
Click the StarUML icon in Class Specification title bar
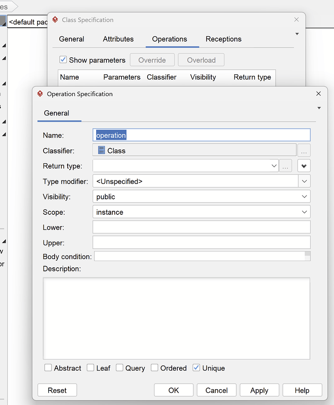click(55, 19)
